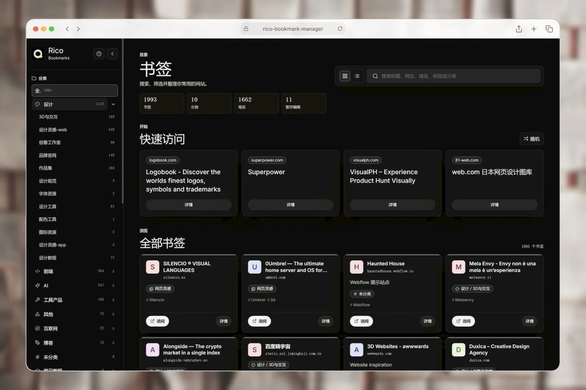Open a new tab with plus icon
The width and height of the screenshot is (586, 390).
click(x=534, y=29)
